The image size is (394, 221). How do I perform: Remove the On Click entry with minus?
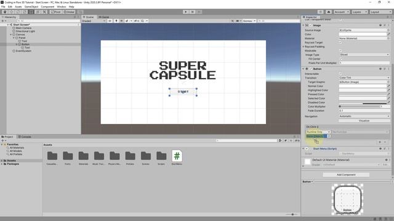[x=385, y=142]
